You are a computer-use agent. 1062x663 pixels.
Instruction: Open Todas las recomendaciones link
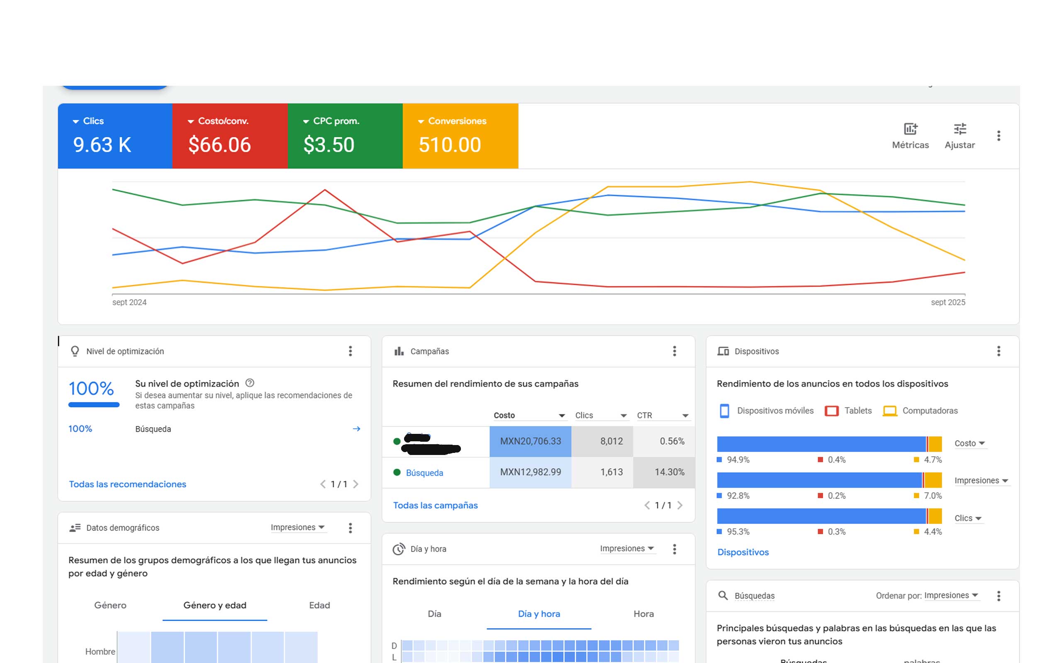coord(127,484)
